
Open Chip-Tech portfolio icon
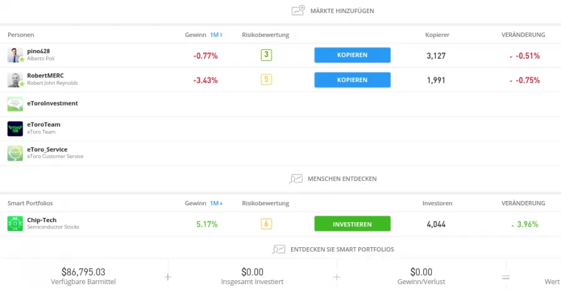pos(15,223)
